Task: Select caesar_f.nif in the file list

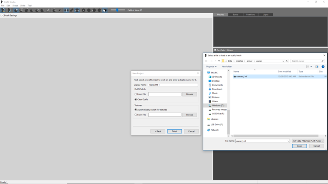Action: (x=279, y=76)
